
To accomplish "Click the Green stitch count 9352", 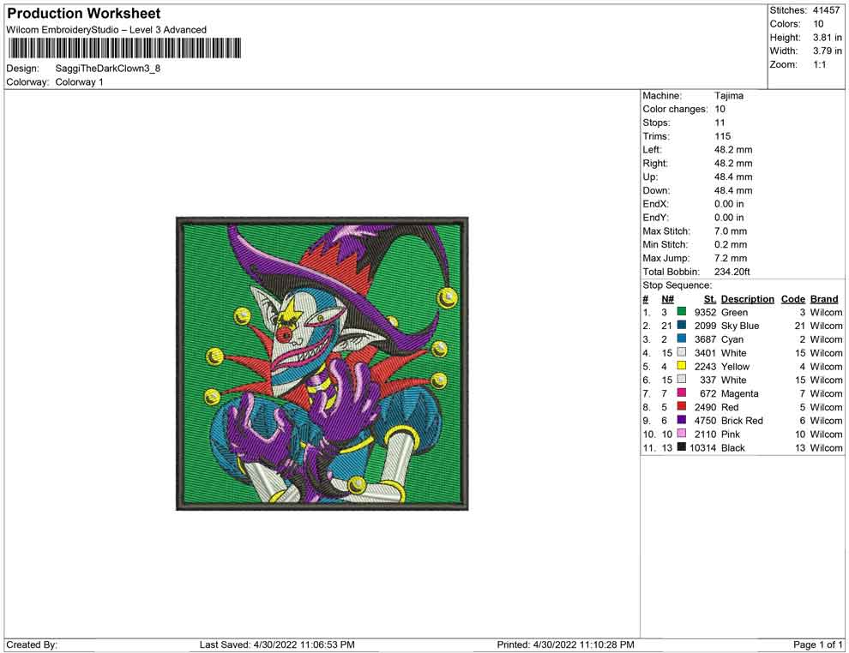I will 706,312.
